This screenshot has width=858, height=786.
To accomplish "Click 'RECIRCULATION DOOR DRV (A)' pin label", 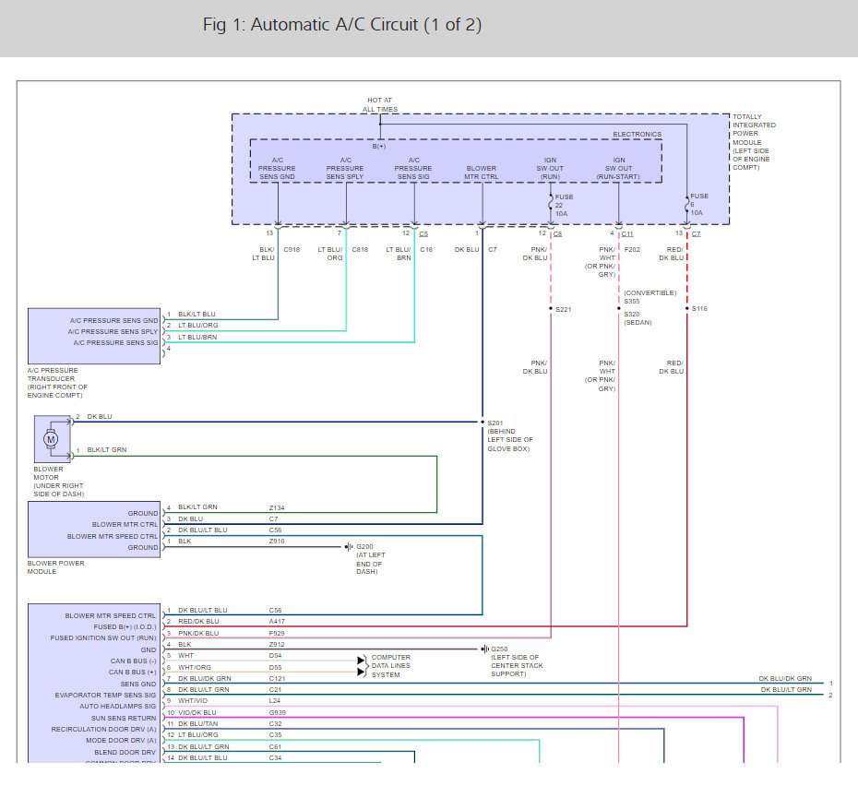I will [x=103, y=730].
